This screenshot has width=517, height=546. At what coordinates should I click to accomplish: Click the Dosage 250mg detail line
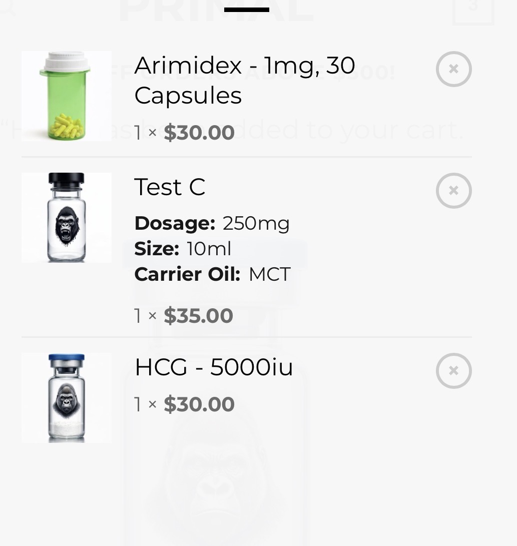click(x=212, y=223)
